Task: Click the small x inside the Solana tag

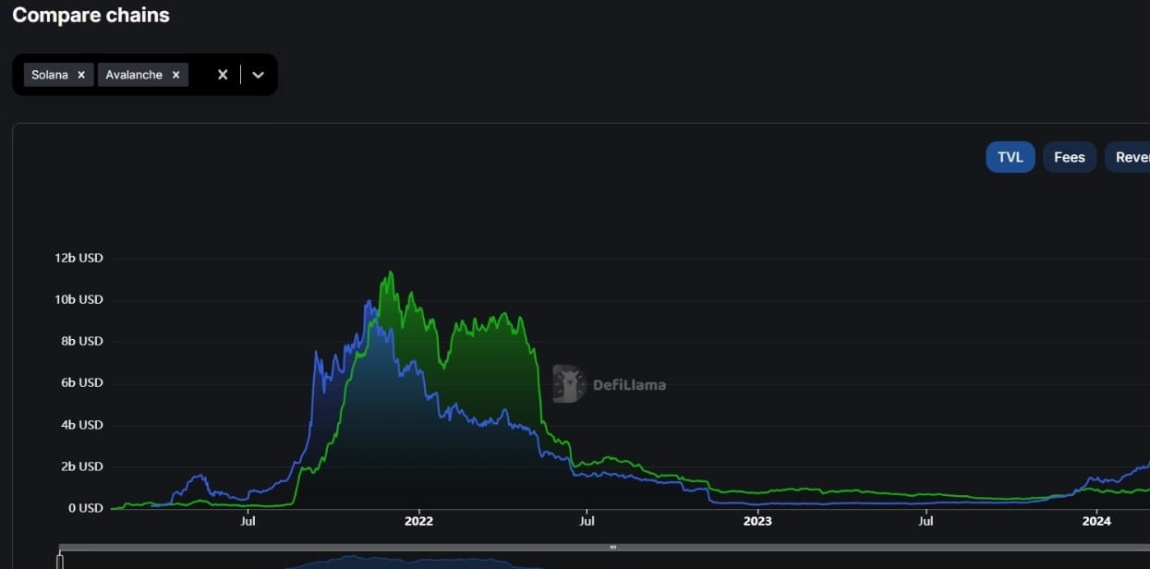Action: click(80, 75)
